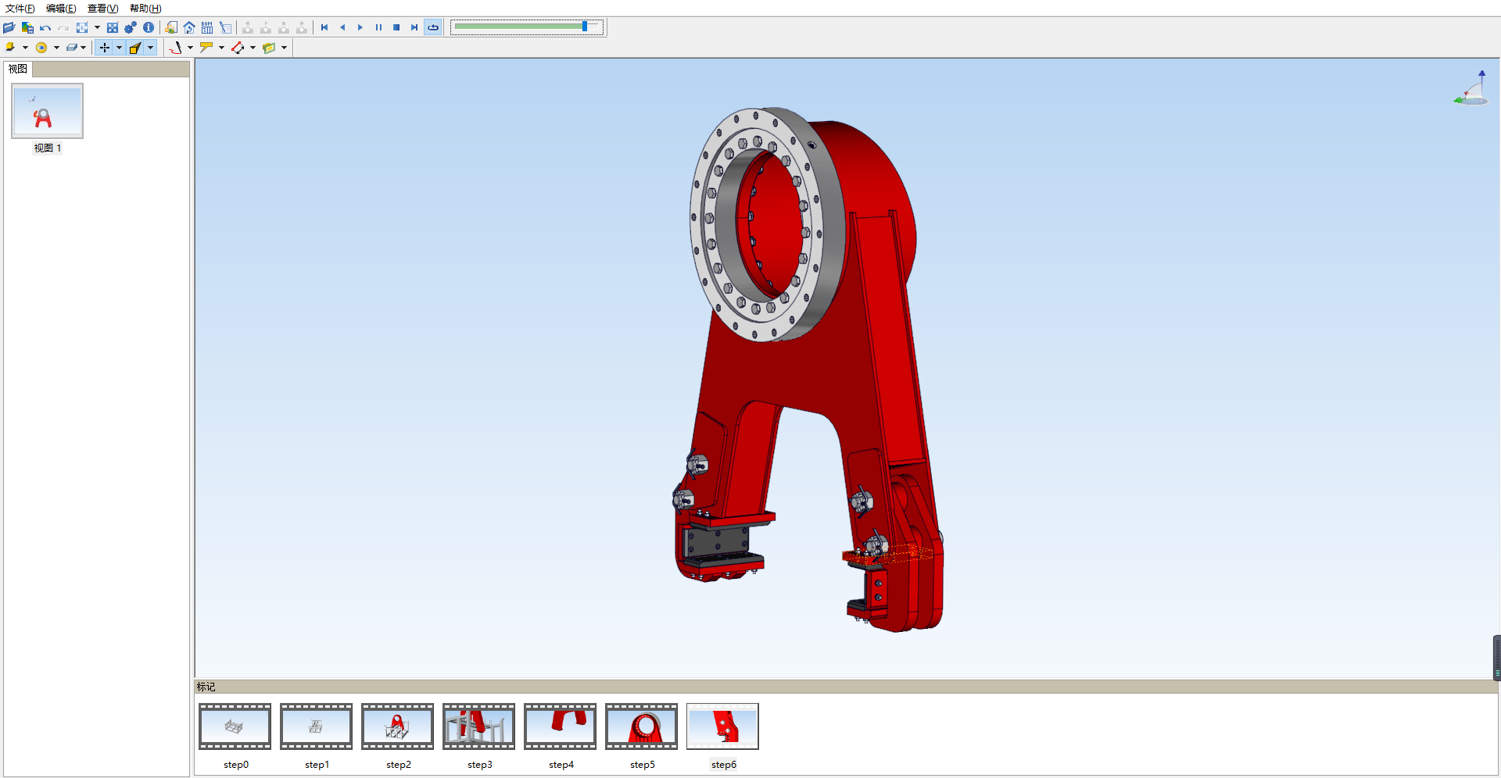Click the explode view icon

82,27
